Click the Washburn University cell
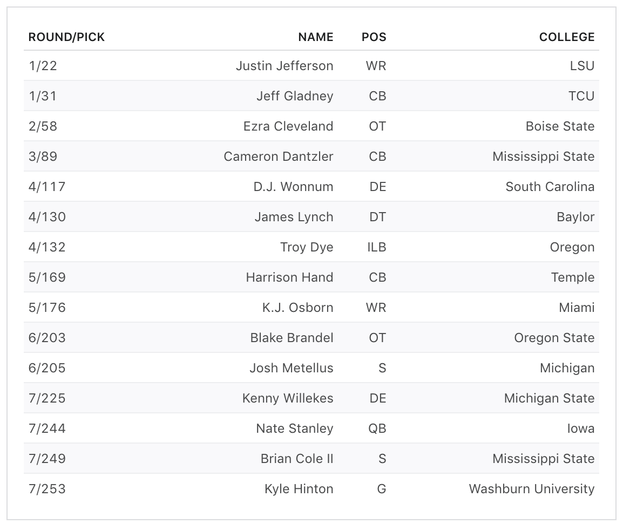 coord(531,489)
